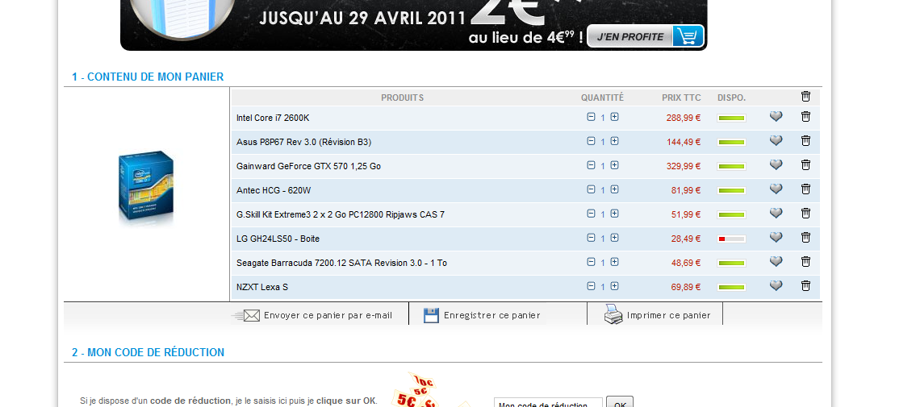The image size is (916, 407).
Task: Decrease quantity of NZXT Lexa S
Action: click(x=591, y=286)
